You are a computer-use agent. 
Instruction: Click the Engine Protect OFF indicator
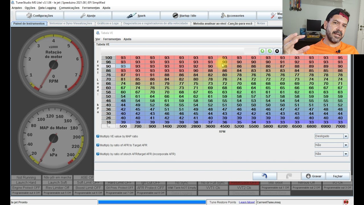(26, 188)
